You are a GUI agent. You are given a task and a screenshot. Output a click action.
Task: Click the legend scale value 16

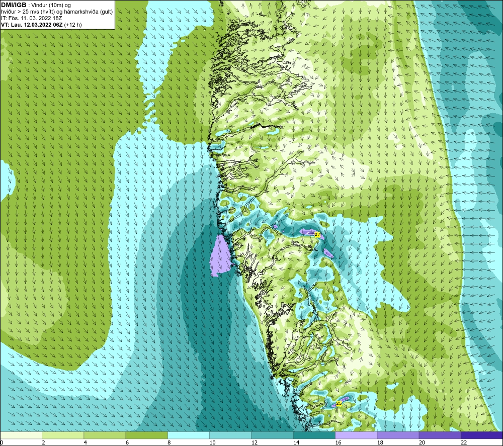(x=338, y=443)
